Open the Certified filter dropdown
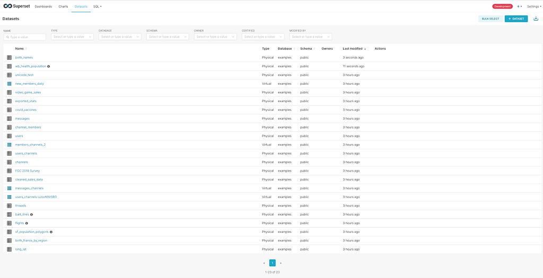 tap(263, 37)
